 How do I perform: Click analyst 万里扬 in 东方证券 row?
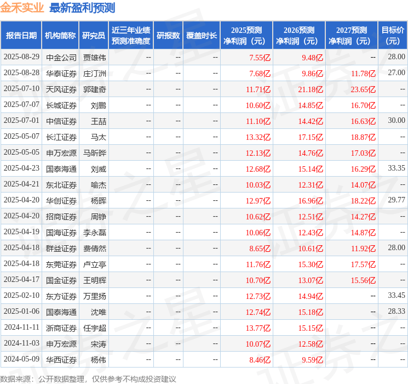pyautogui.click(x=94, y=296)
